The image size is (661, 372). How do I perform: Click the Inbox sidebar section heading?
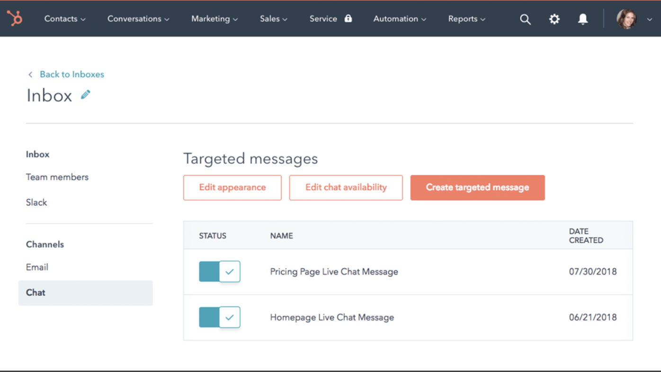(37, 154)
